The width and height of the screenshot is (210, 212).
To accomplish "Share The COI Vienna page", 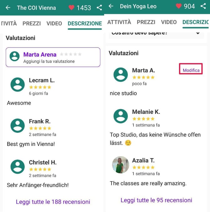I will coord(99,8).
